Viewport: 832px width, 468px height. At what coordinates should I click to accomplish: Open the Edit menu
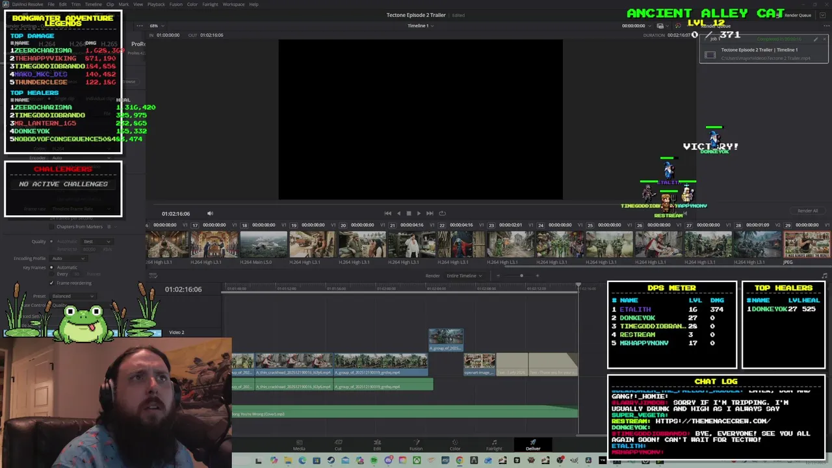(x=62, y=4)
